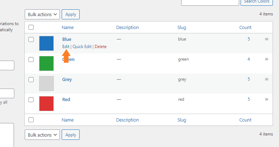
Task: Click the color search input field
Action: [x=210, y=2]
